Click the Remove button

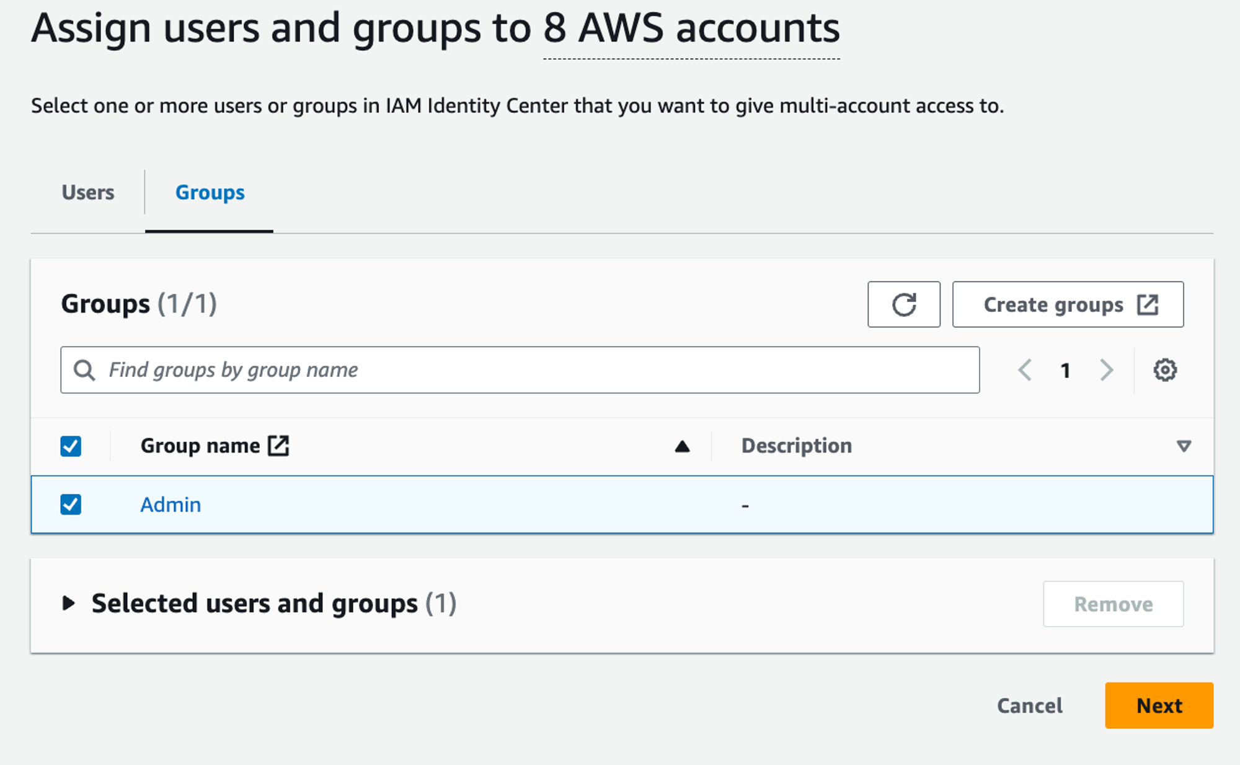(x=1113, y=604)
